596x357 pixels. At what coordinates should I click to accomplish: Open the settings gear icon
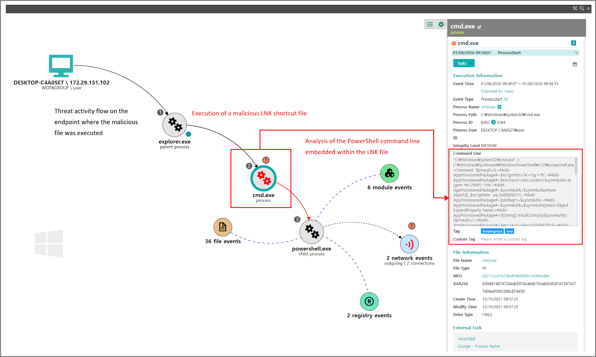pyautogui.click(x=441, y=24)
